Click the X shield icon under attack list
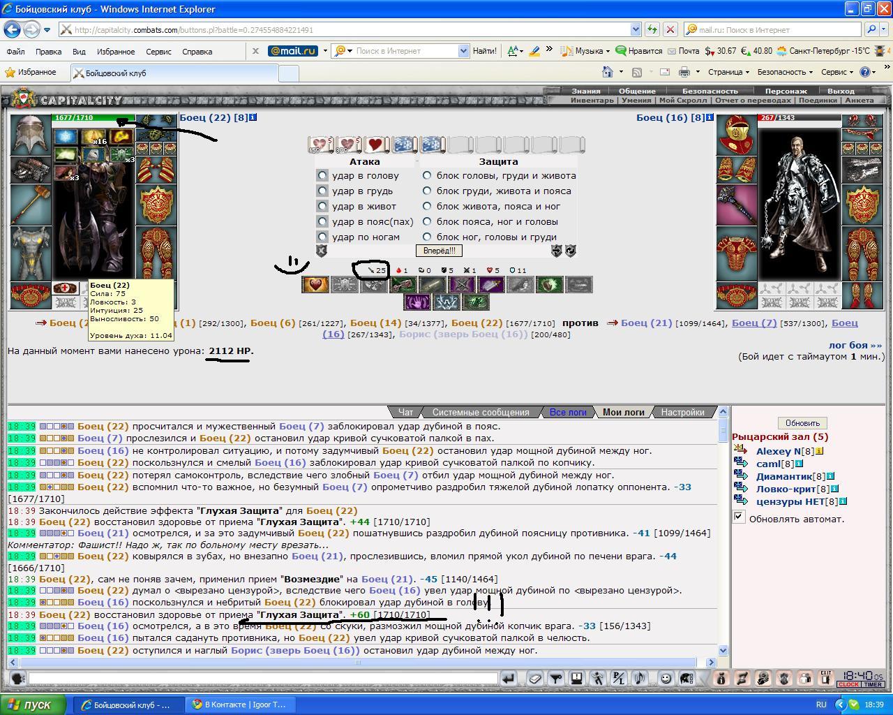 tap(322, 251)
